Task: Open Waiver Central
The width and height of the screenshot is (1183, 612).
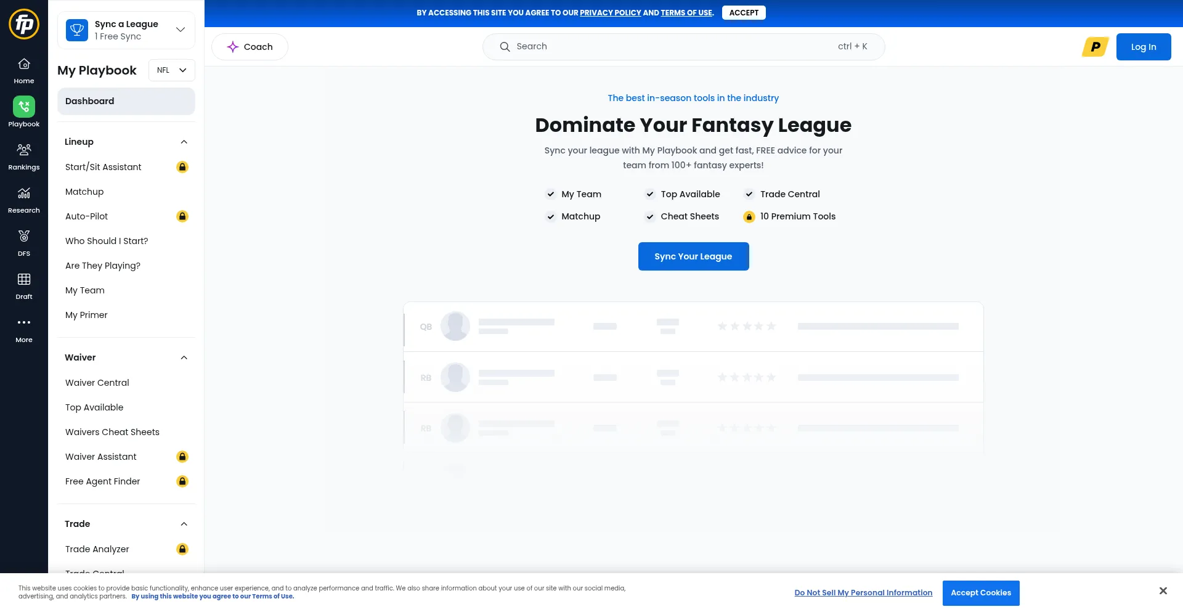Action: [97, 383]
